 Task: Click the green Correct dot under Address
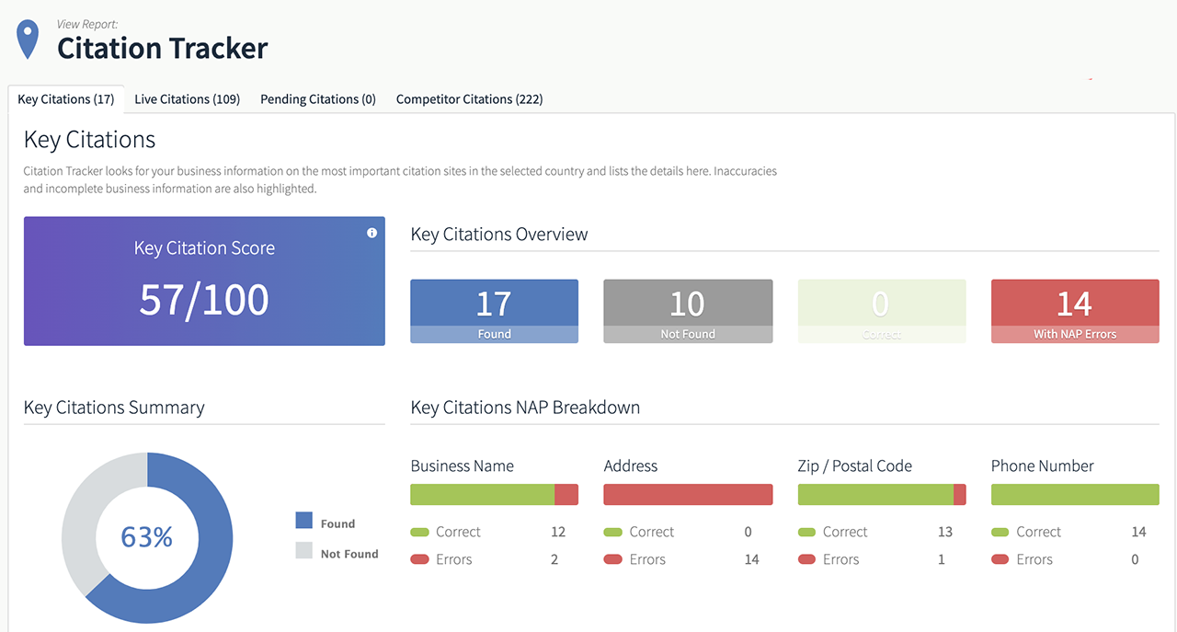click(612, 532)
